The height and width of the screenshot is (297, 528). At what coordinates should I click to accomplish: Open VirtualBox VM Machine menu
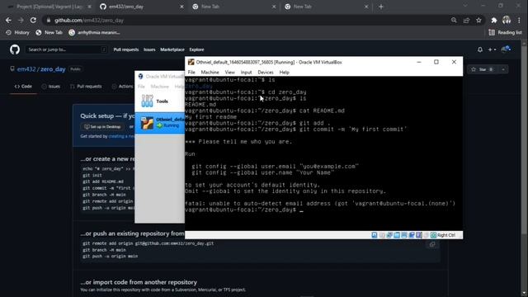(210, 73)
